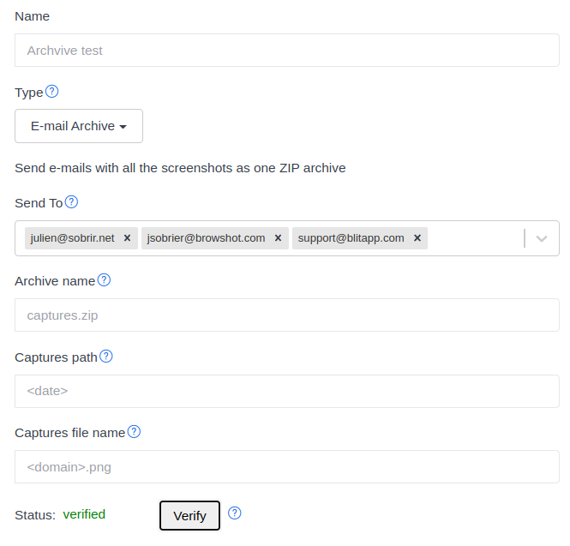Screen dimensions: 570x546
Task: Click the verified status text
Action: [x=84, y=514]
